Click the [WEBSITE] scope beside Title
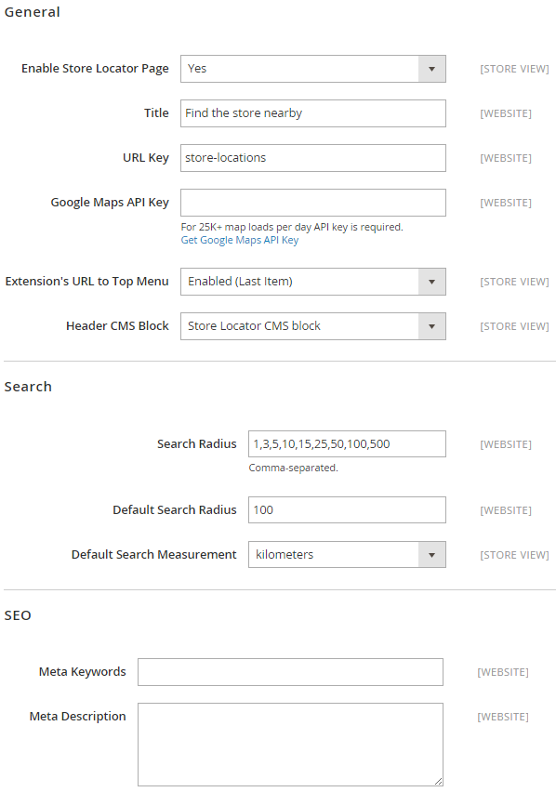 (x=506, y=113)
